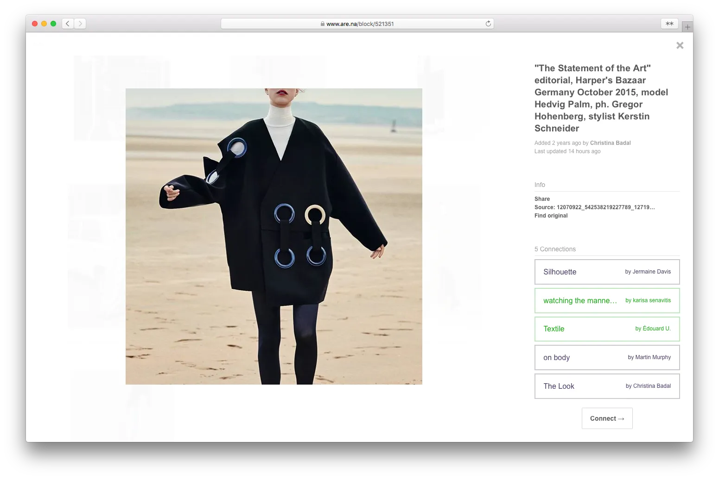
Task: Click the extension icon in the browser toolbar
Action: click(669, 24)
